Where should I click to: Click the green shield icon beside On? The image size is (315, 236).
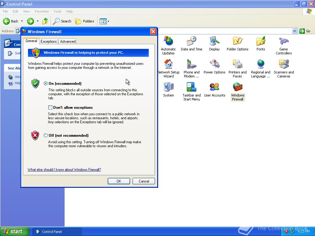pos(35,83)
